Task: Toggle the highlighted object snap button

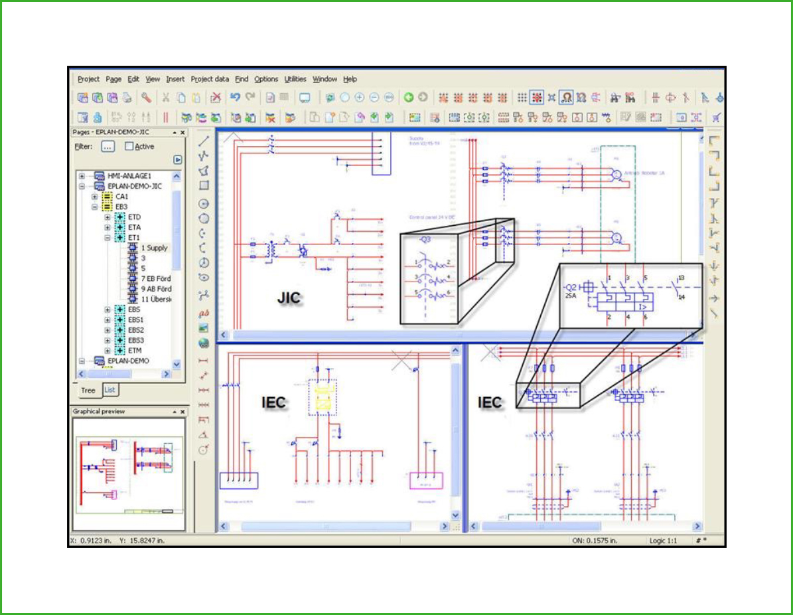Action: 567,98
